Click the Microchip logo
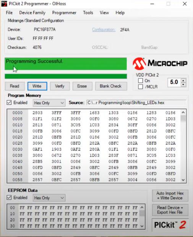 coord(160,63)
